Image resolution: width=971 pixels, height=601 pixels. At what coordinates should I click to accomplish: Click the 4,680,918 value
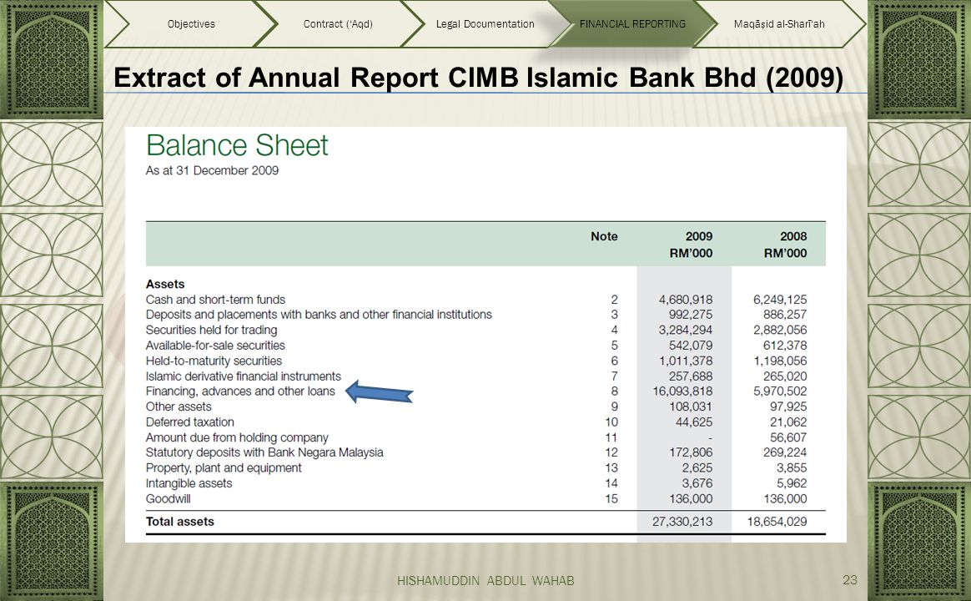pos(686,300)
